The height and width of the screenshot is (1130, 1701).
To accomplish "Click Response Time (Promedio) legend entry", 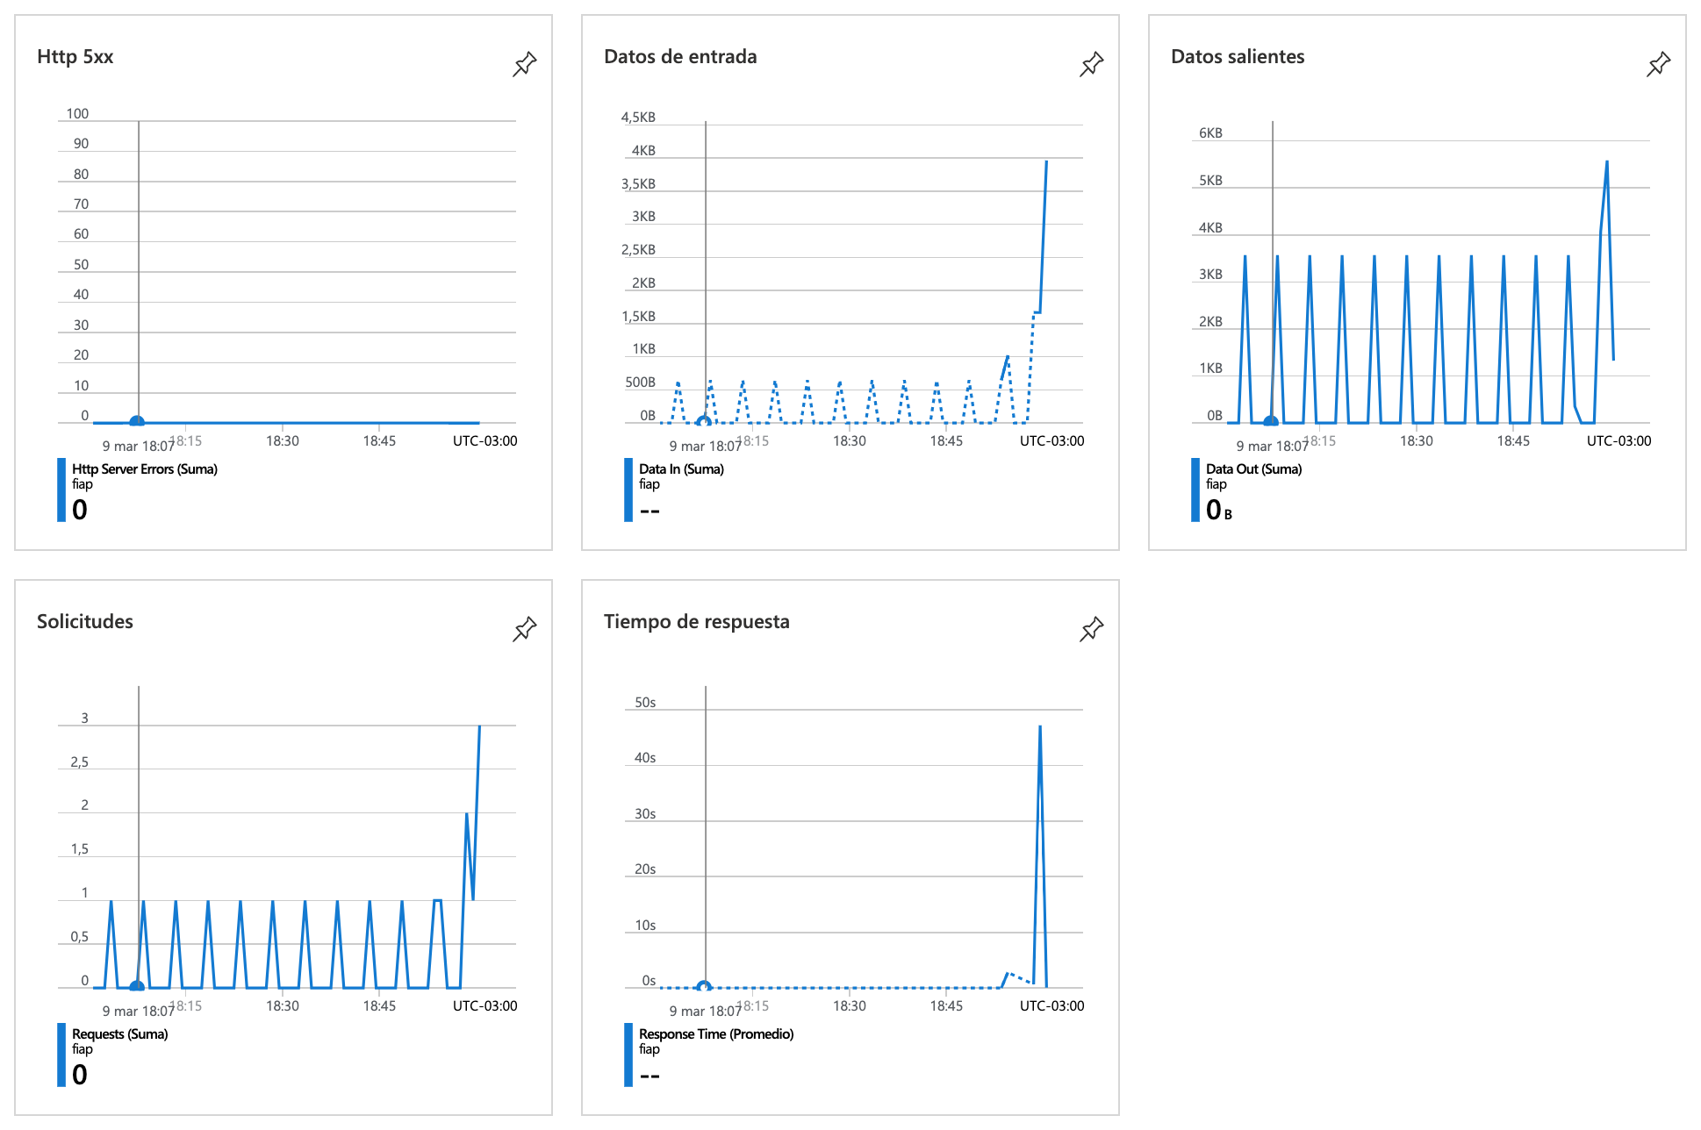I will 716,1034.
